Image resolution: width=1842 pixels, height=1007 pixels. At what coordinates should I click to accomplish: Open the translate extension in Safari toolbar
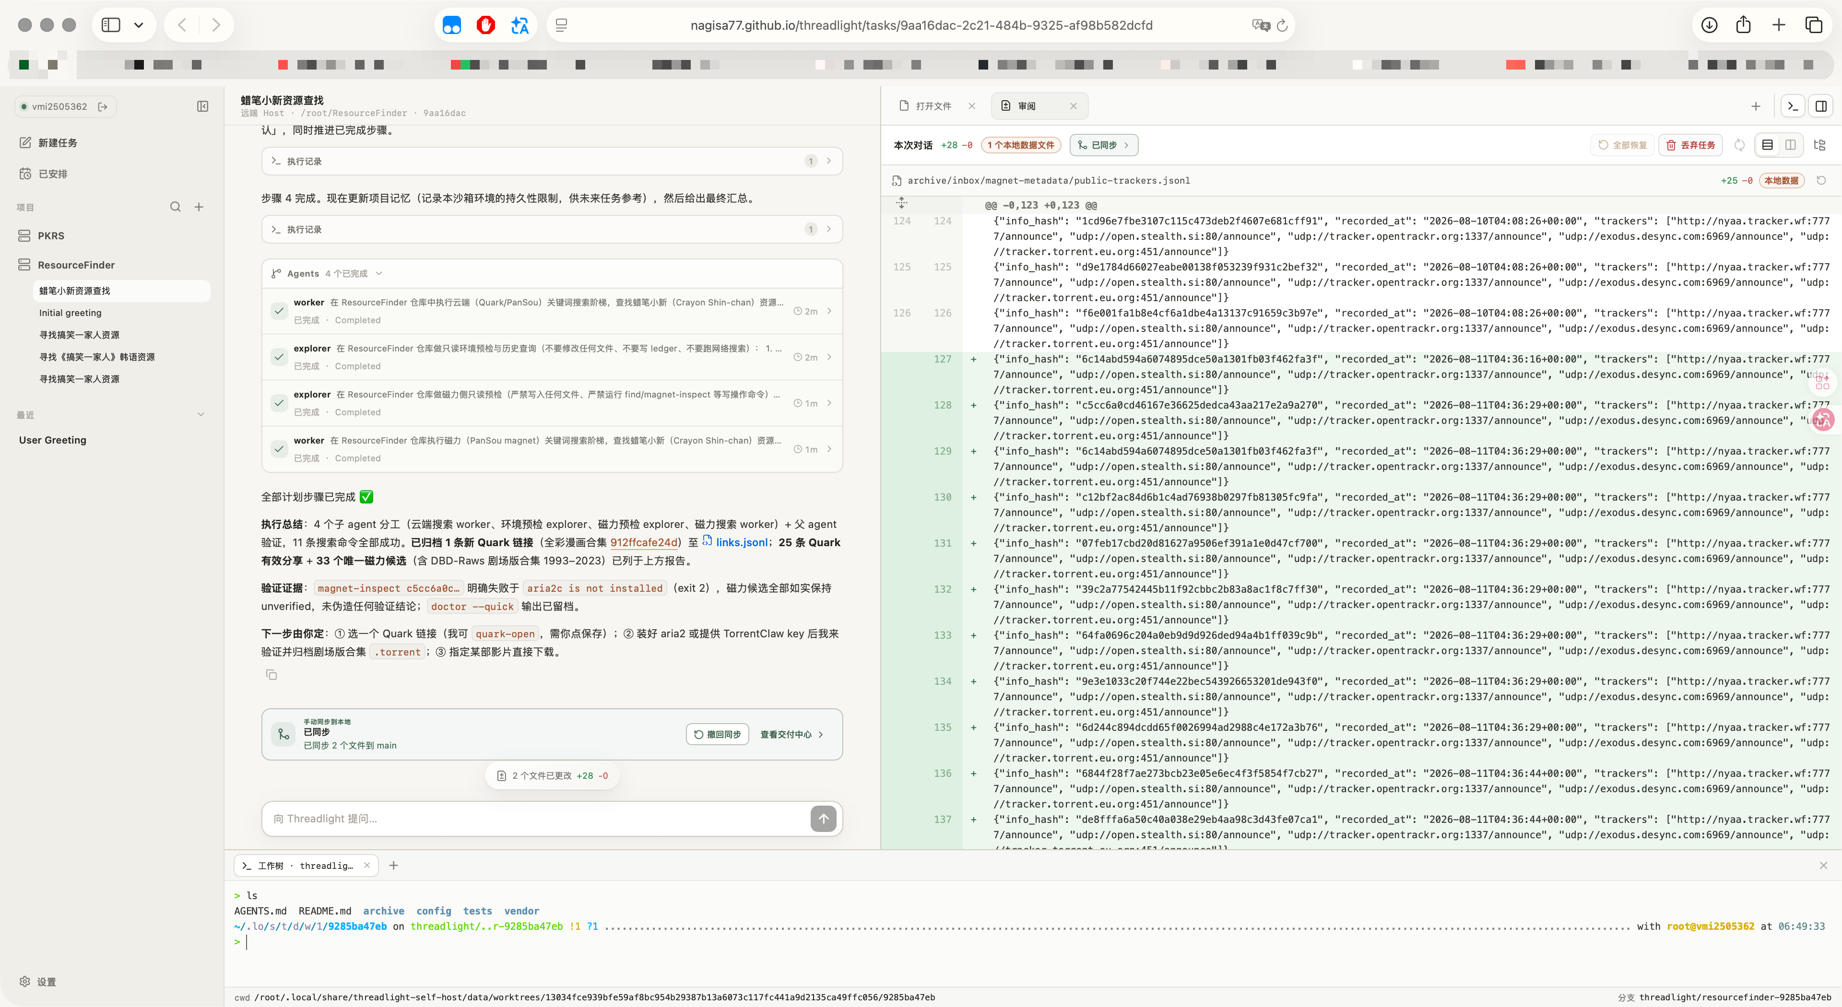click(520, 26)
